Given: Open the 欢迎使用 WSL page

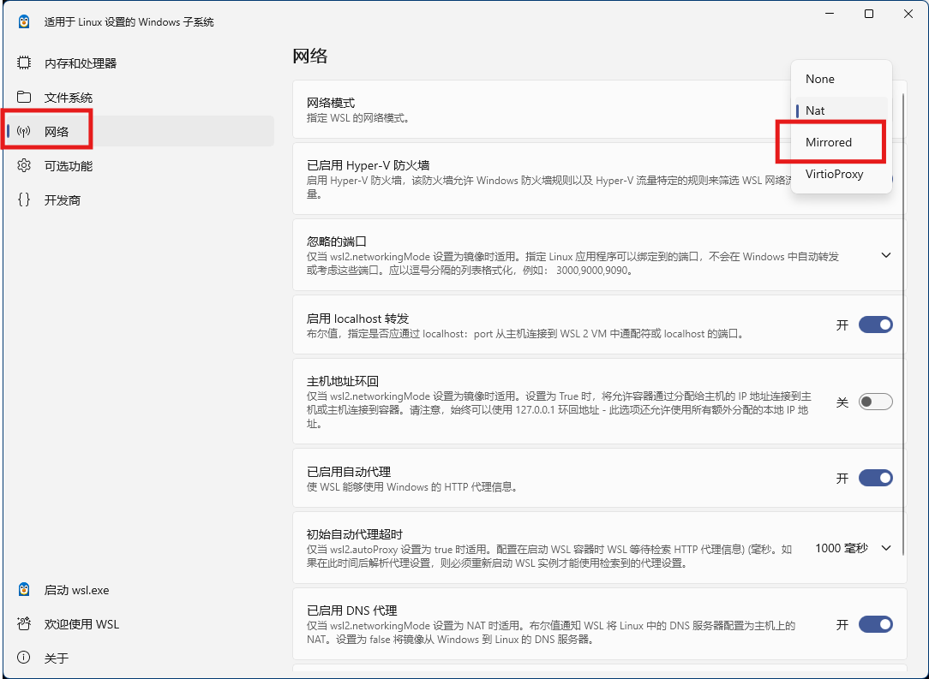Looking at the screenshot, I should [x=140, y=624].
